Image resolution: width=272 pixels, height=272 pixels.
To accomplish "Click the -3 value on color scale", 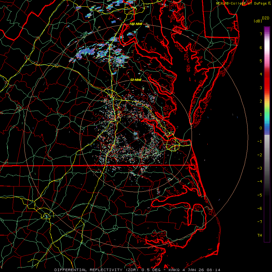I will [x=260, y=168].
